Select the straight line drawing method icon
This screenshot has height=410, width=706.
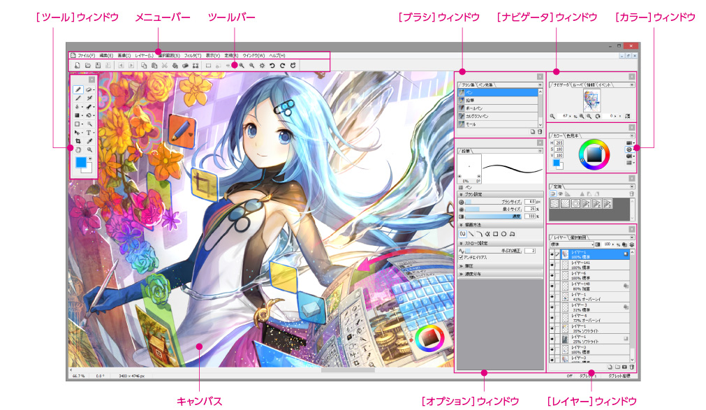(471, 234)
